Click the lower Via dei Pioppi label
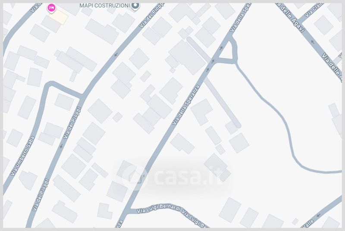Screen dimensions: 345x231 [40, 195]
